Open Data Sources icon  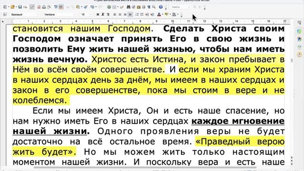pos(143,7)
